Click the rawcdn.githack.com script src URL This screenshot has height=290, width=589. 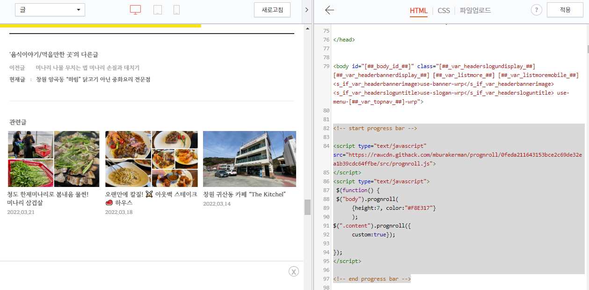click(x=458, y=159)
